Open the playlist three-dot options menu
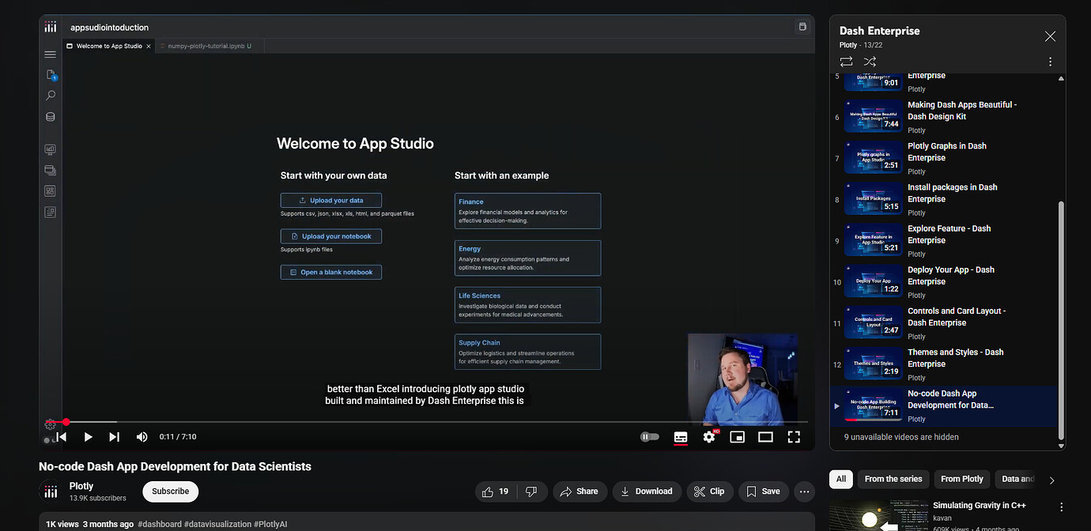The height and width of the screenshot is (531, 1091). pyautogui.click(x=1050, y=61)
